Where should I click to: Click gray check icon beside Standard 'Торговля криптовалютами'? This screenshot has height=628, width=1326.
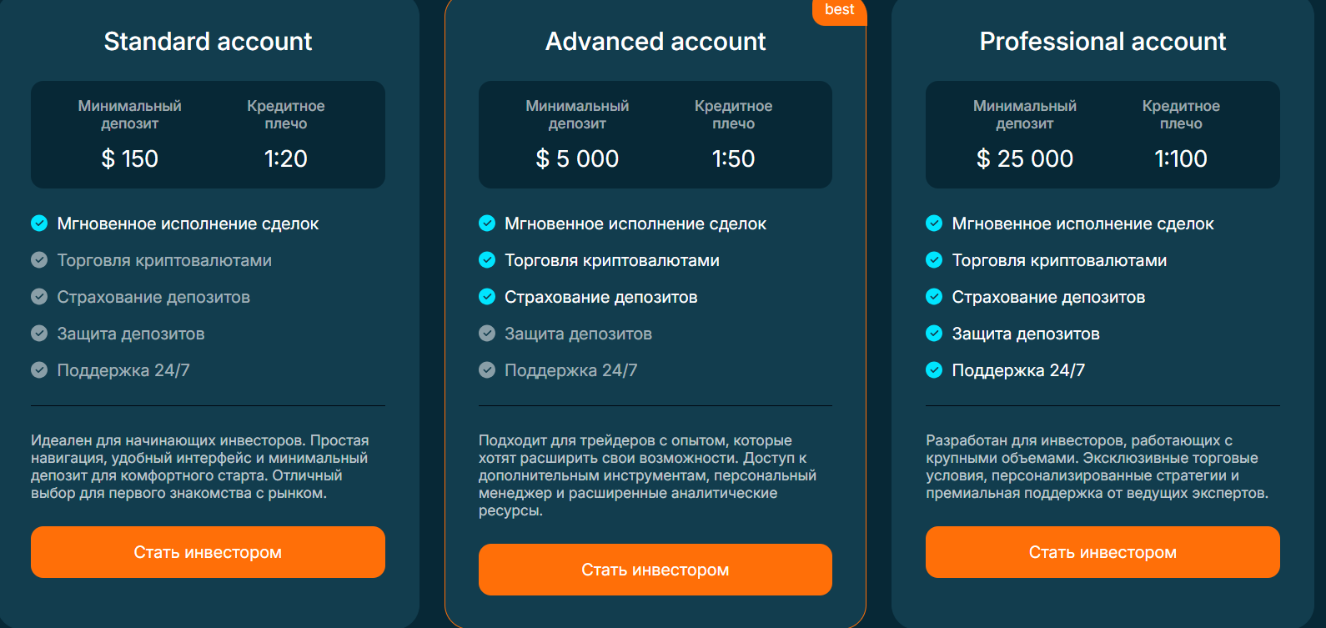39,259
